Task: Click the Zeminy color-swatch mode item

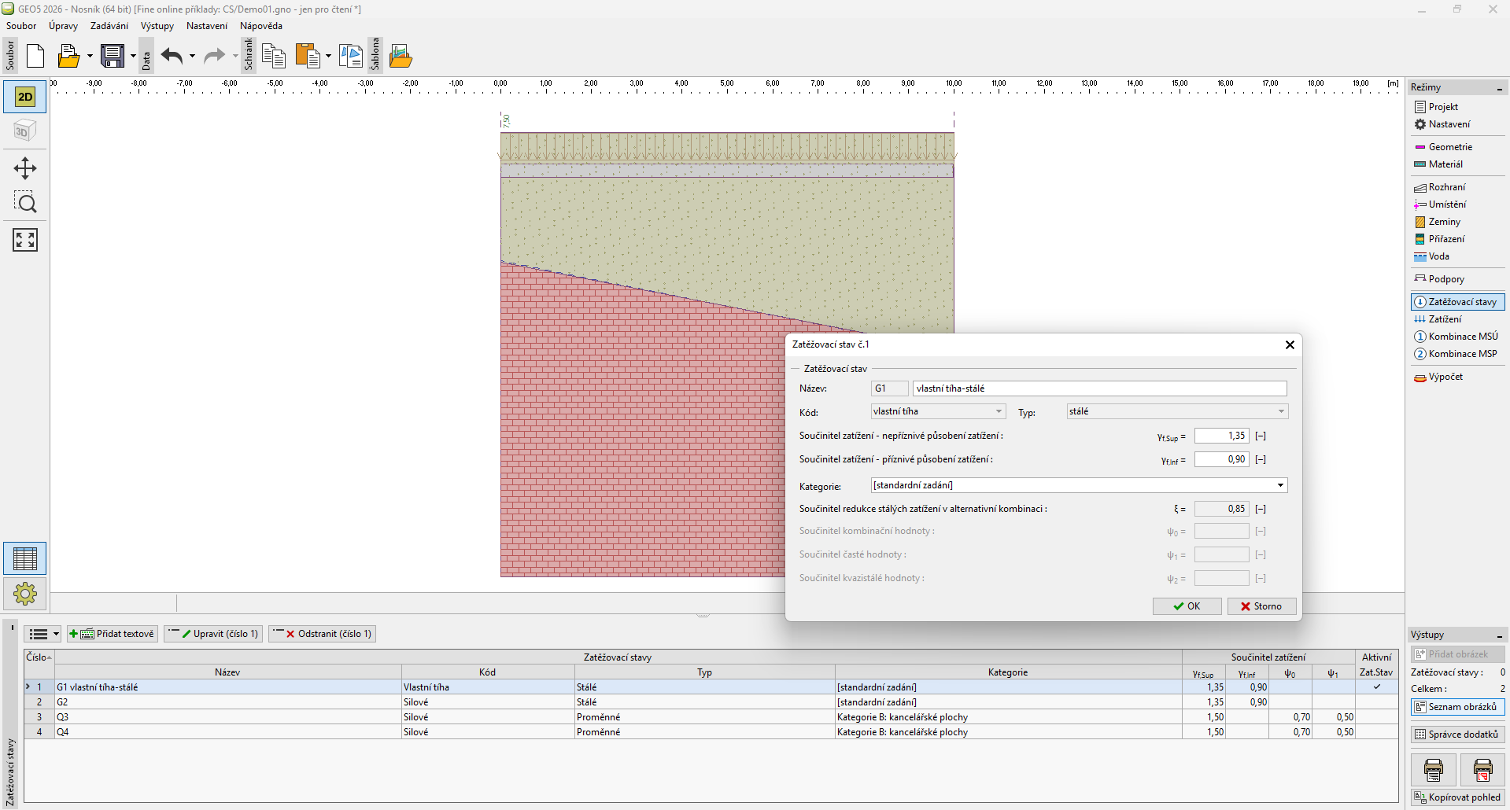Action: coord(1443,222)
